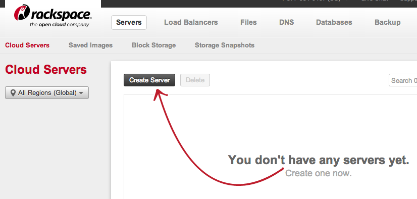
Task: Click the 'Create one now.' text
Action: click(319, 173)
